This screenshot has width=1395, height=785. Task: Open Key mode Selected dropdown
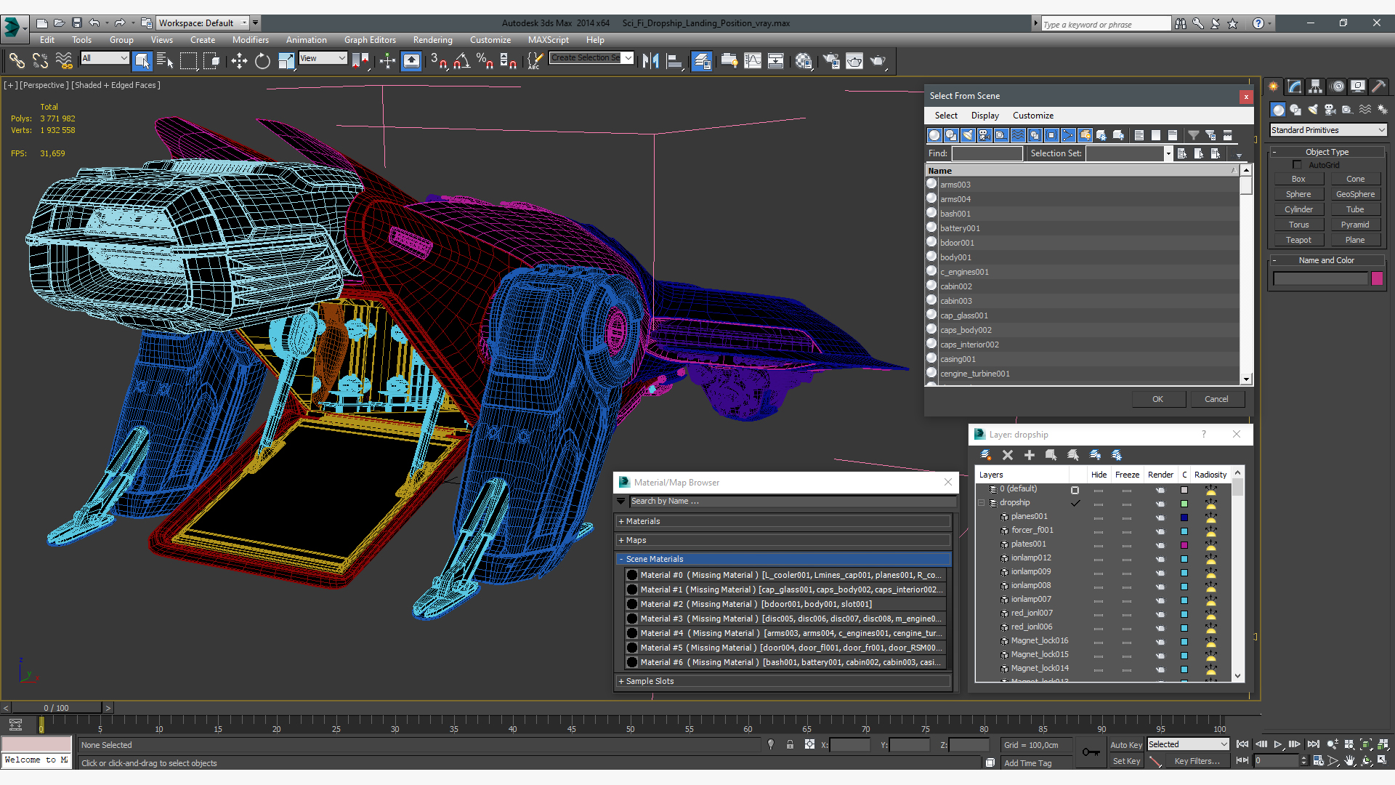coord(1187,744)
